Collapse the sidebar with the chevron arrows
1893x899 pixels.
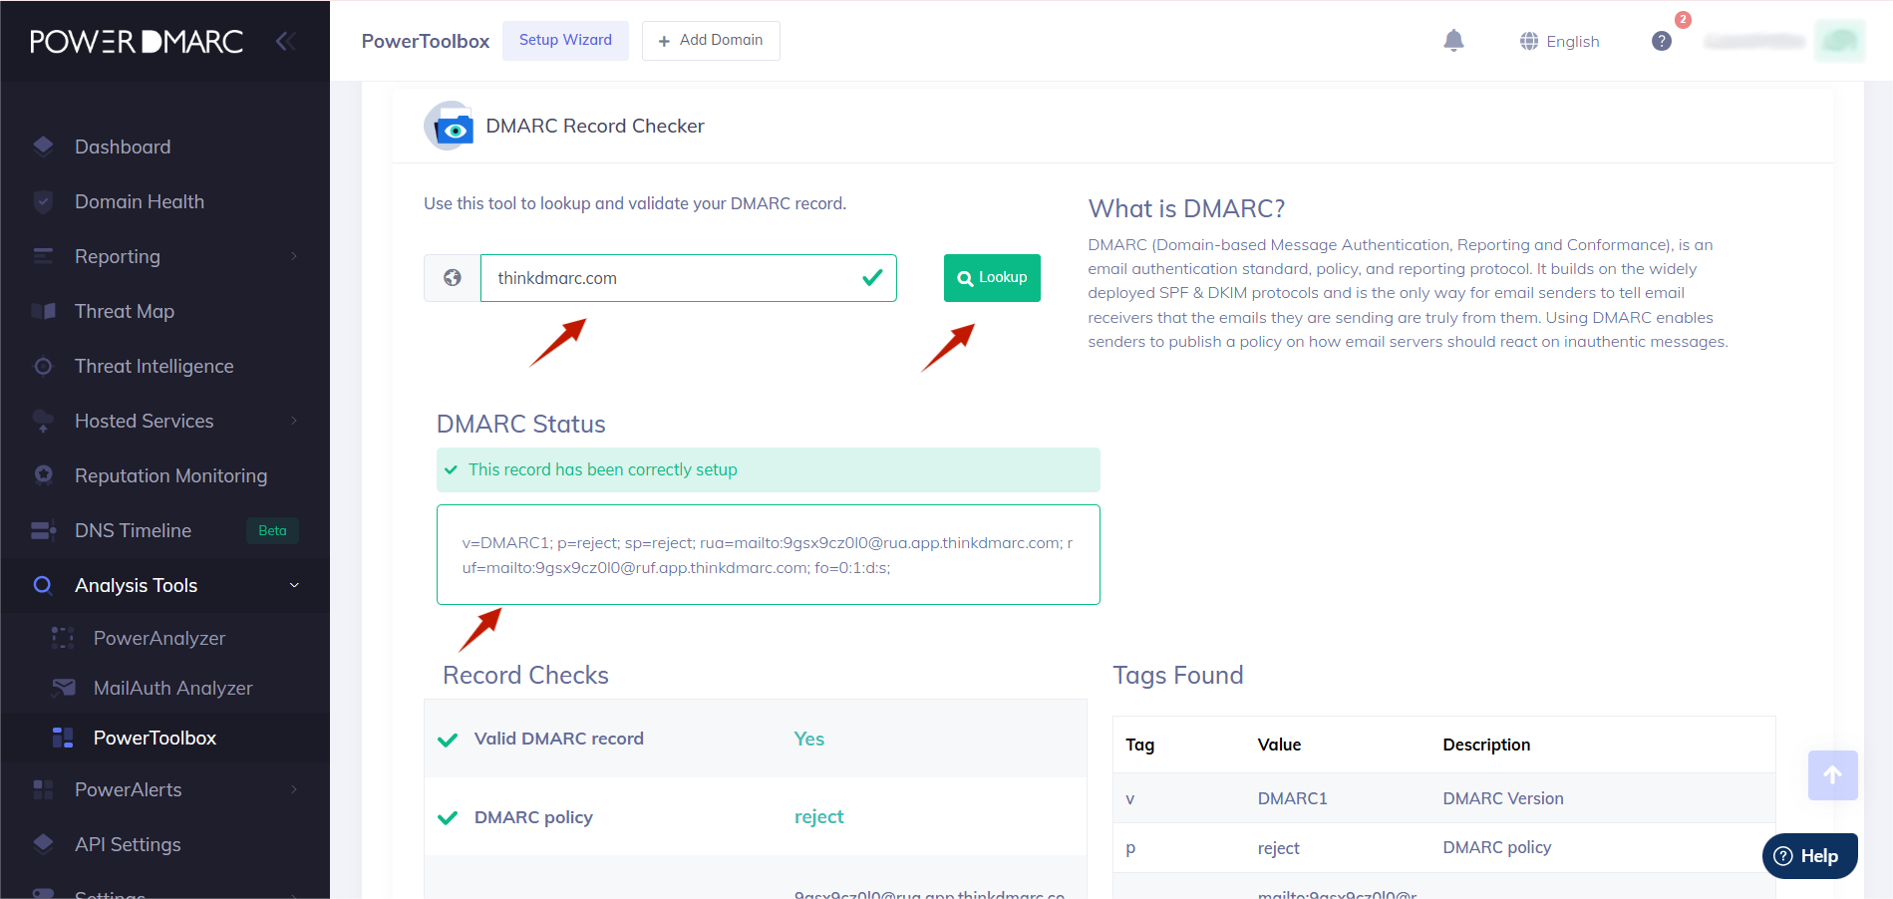click(286, 41)
